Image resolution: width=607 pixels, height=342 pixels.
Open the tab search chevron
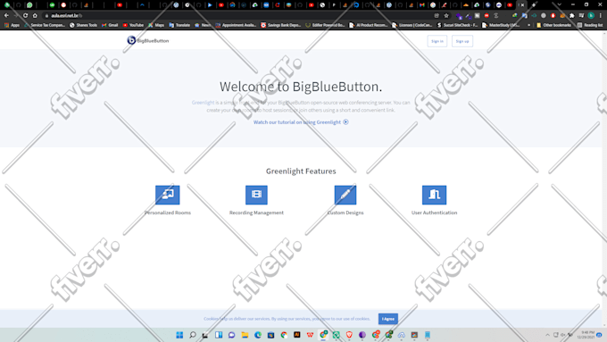(x=559, y=5)
